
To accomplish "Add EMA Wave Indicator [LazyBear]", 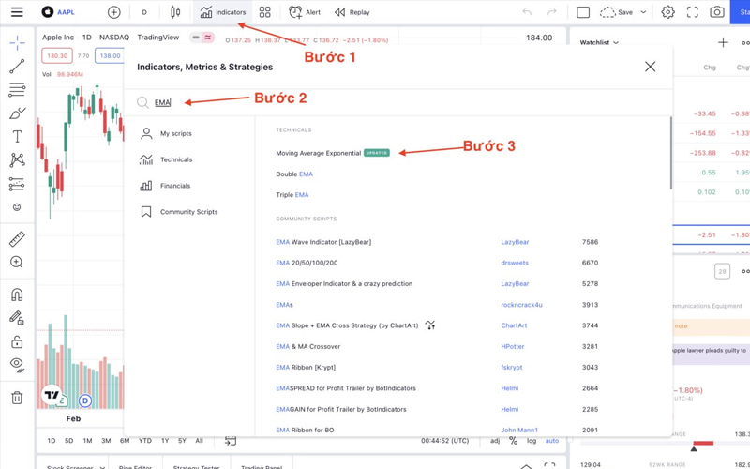I will click(x=323, y=242).
